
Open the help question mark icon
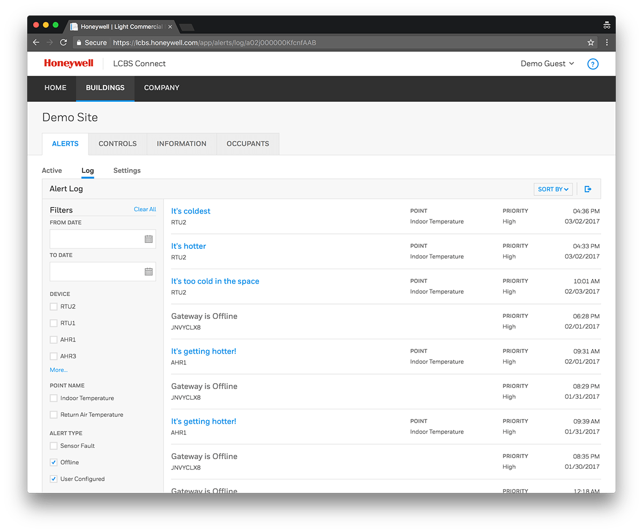[593, 64]
